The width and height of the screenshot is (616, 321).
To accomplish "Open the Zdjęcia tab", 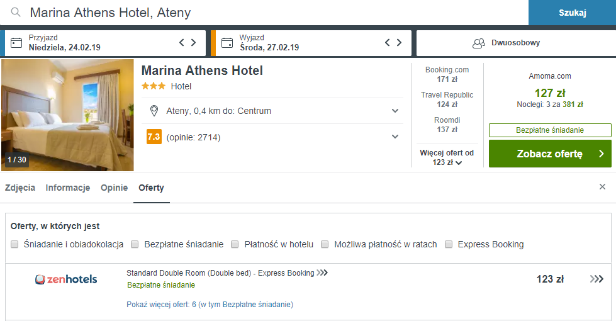I will click(x=20, y=188).
